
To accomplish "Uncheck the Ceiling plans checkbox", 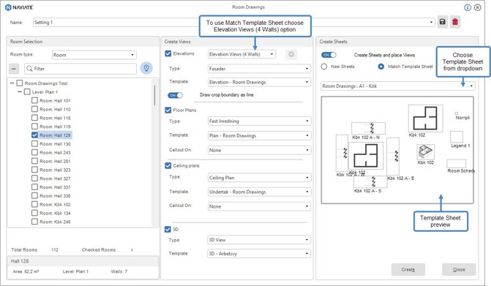I will (168, 165).
